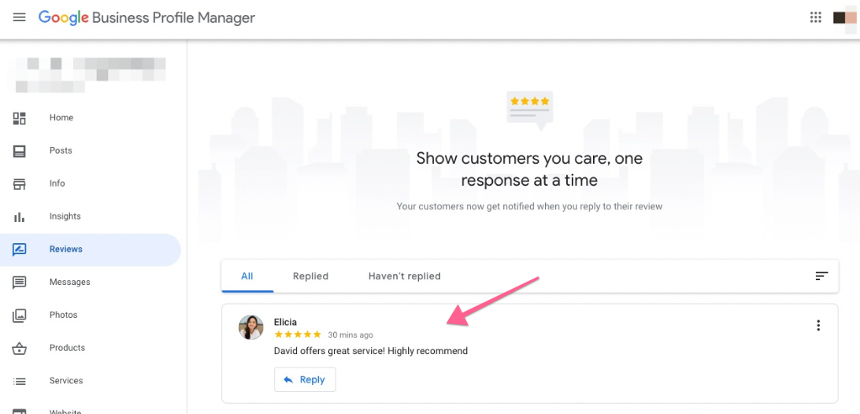Open the Photos gallery icon
This screenshot has width=860, height=414.
[19, 316]
